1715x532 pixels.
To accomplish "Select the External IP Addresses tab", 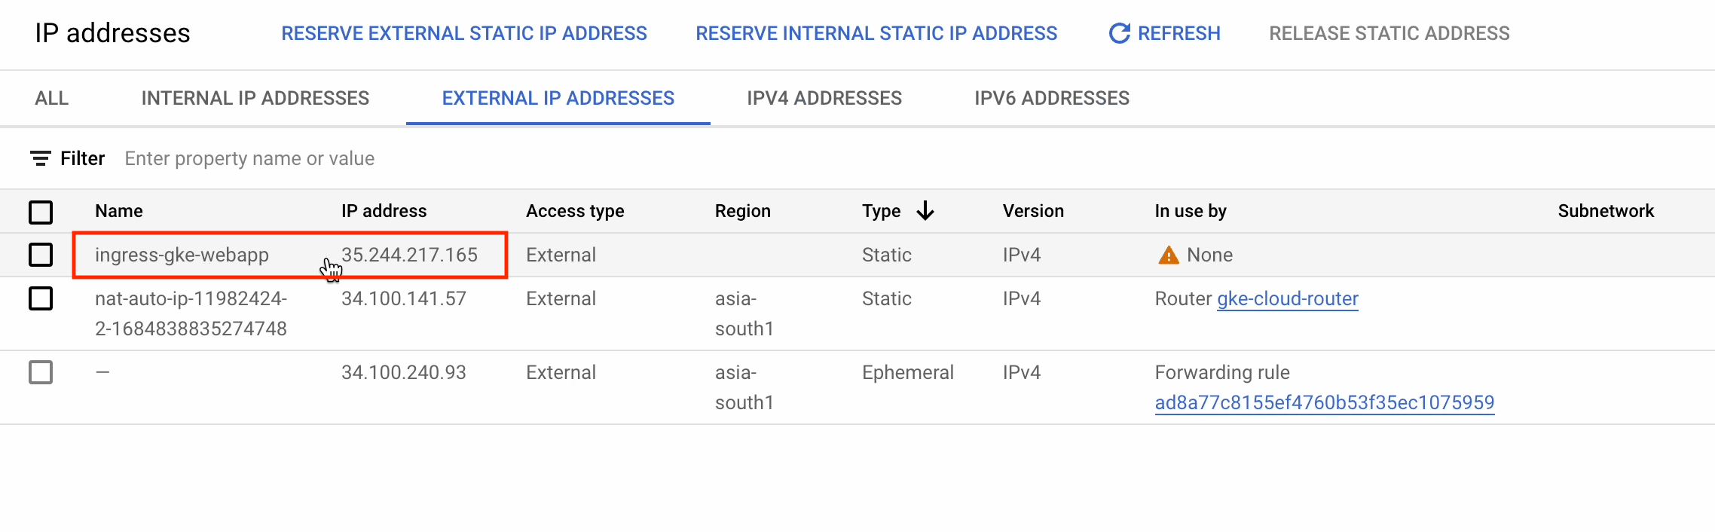I will (558, 98).
